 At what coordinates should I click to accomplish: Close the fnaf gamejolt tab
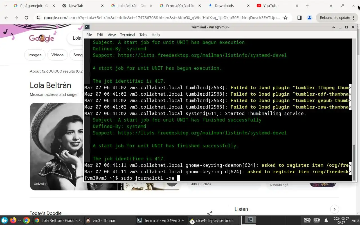point(54,6)
